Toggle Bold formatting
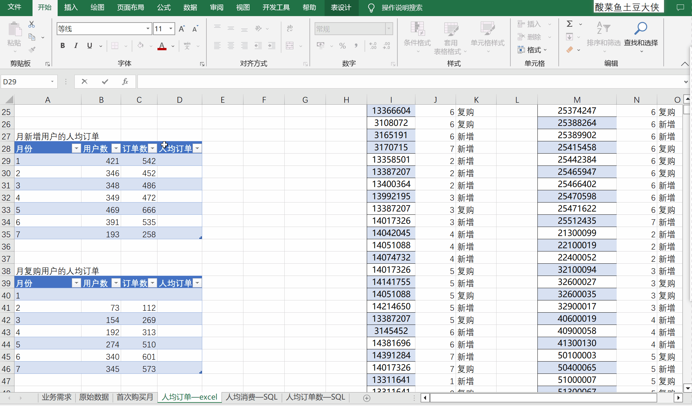Image resolution: width=692 pixels, height=406 pixels. pyautogui.click(x=63, y=46)
